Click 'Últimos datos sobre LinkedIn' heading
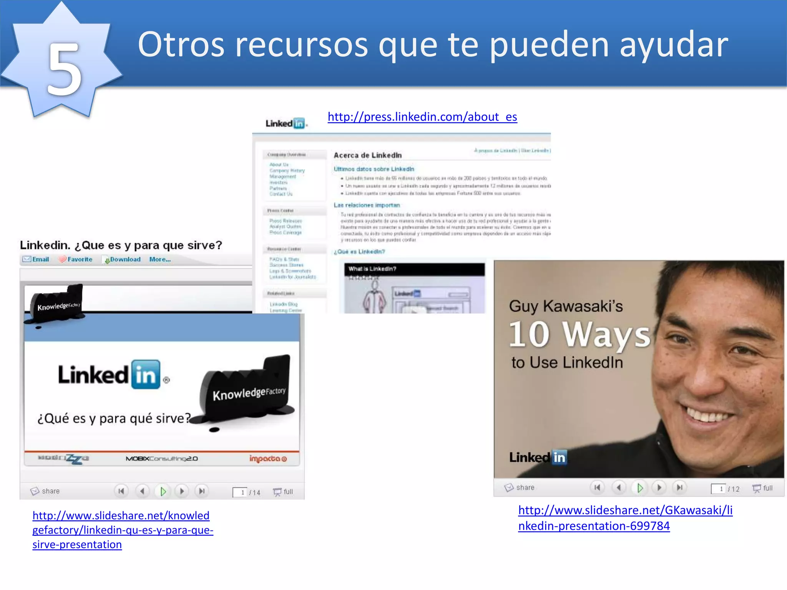 (x=374, y=169)
